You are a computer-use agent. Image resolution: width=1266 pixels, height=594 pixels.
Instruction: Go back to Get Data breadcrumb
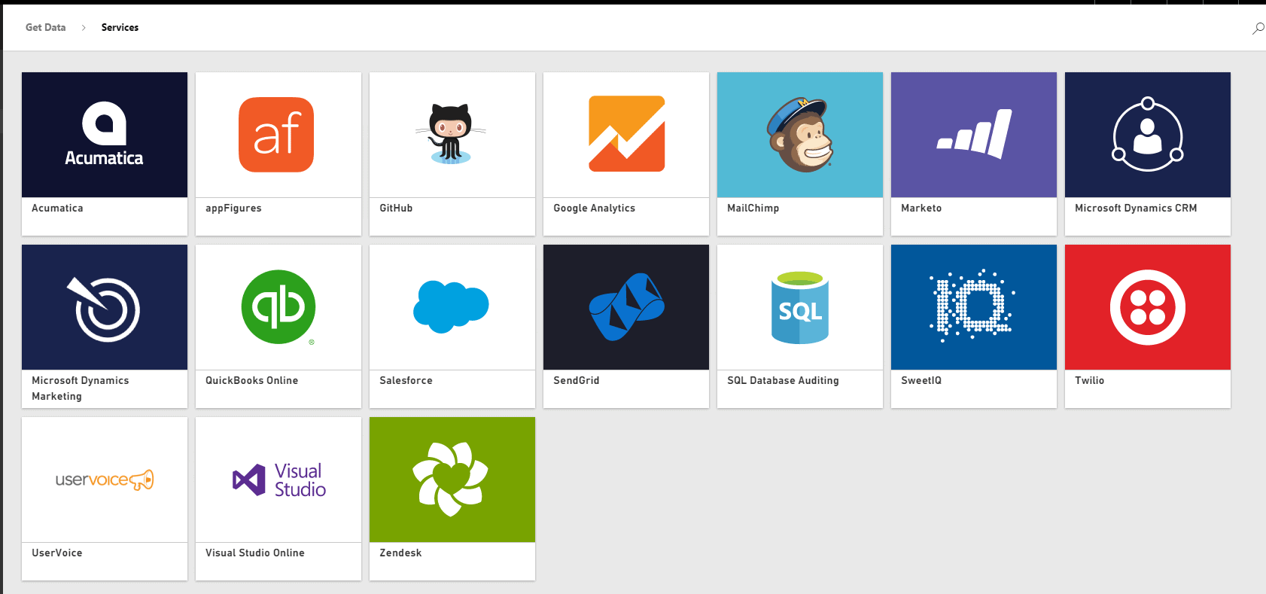46,28
